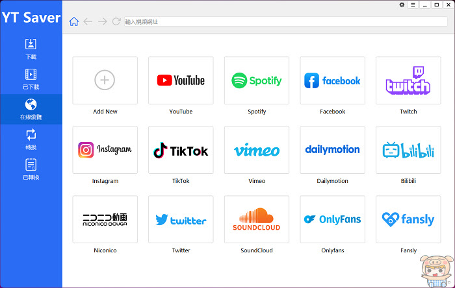455x288 pixels.
Task: Open the settings gear icon
Action: [x=402, y=5]
